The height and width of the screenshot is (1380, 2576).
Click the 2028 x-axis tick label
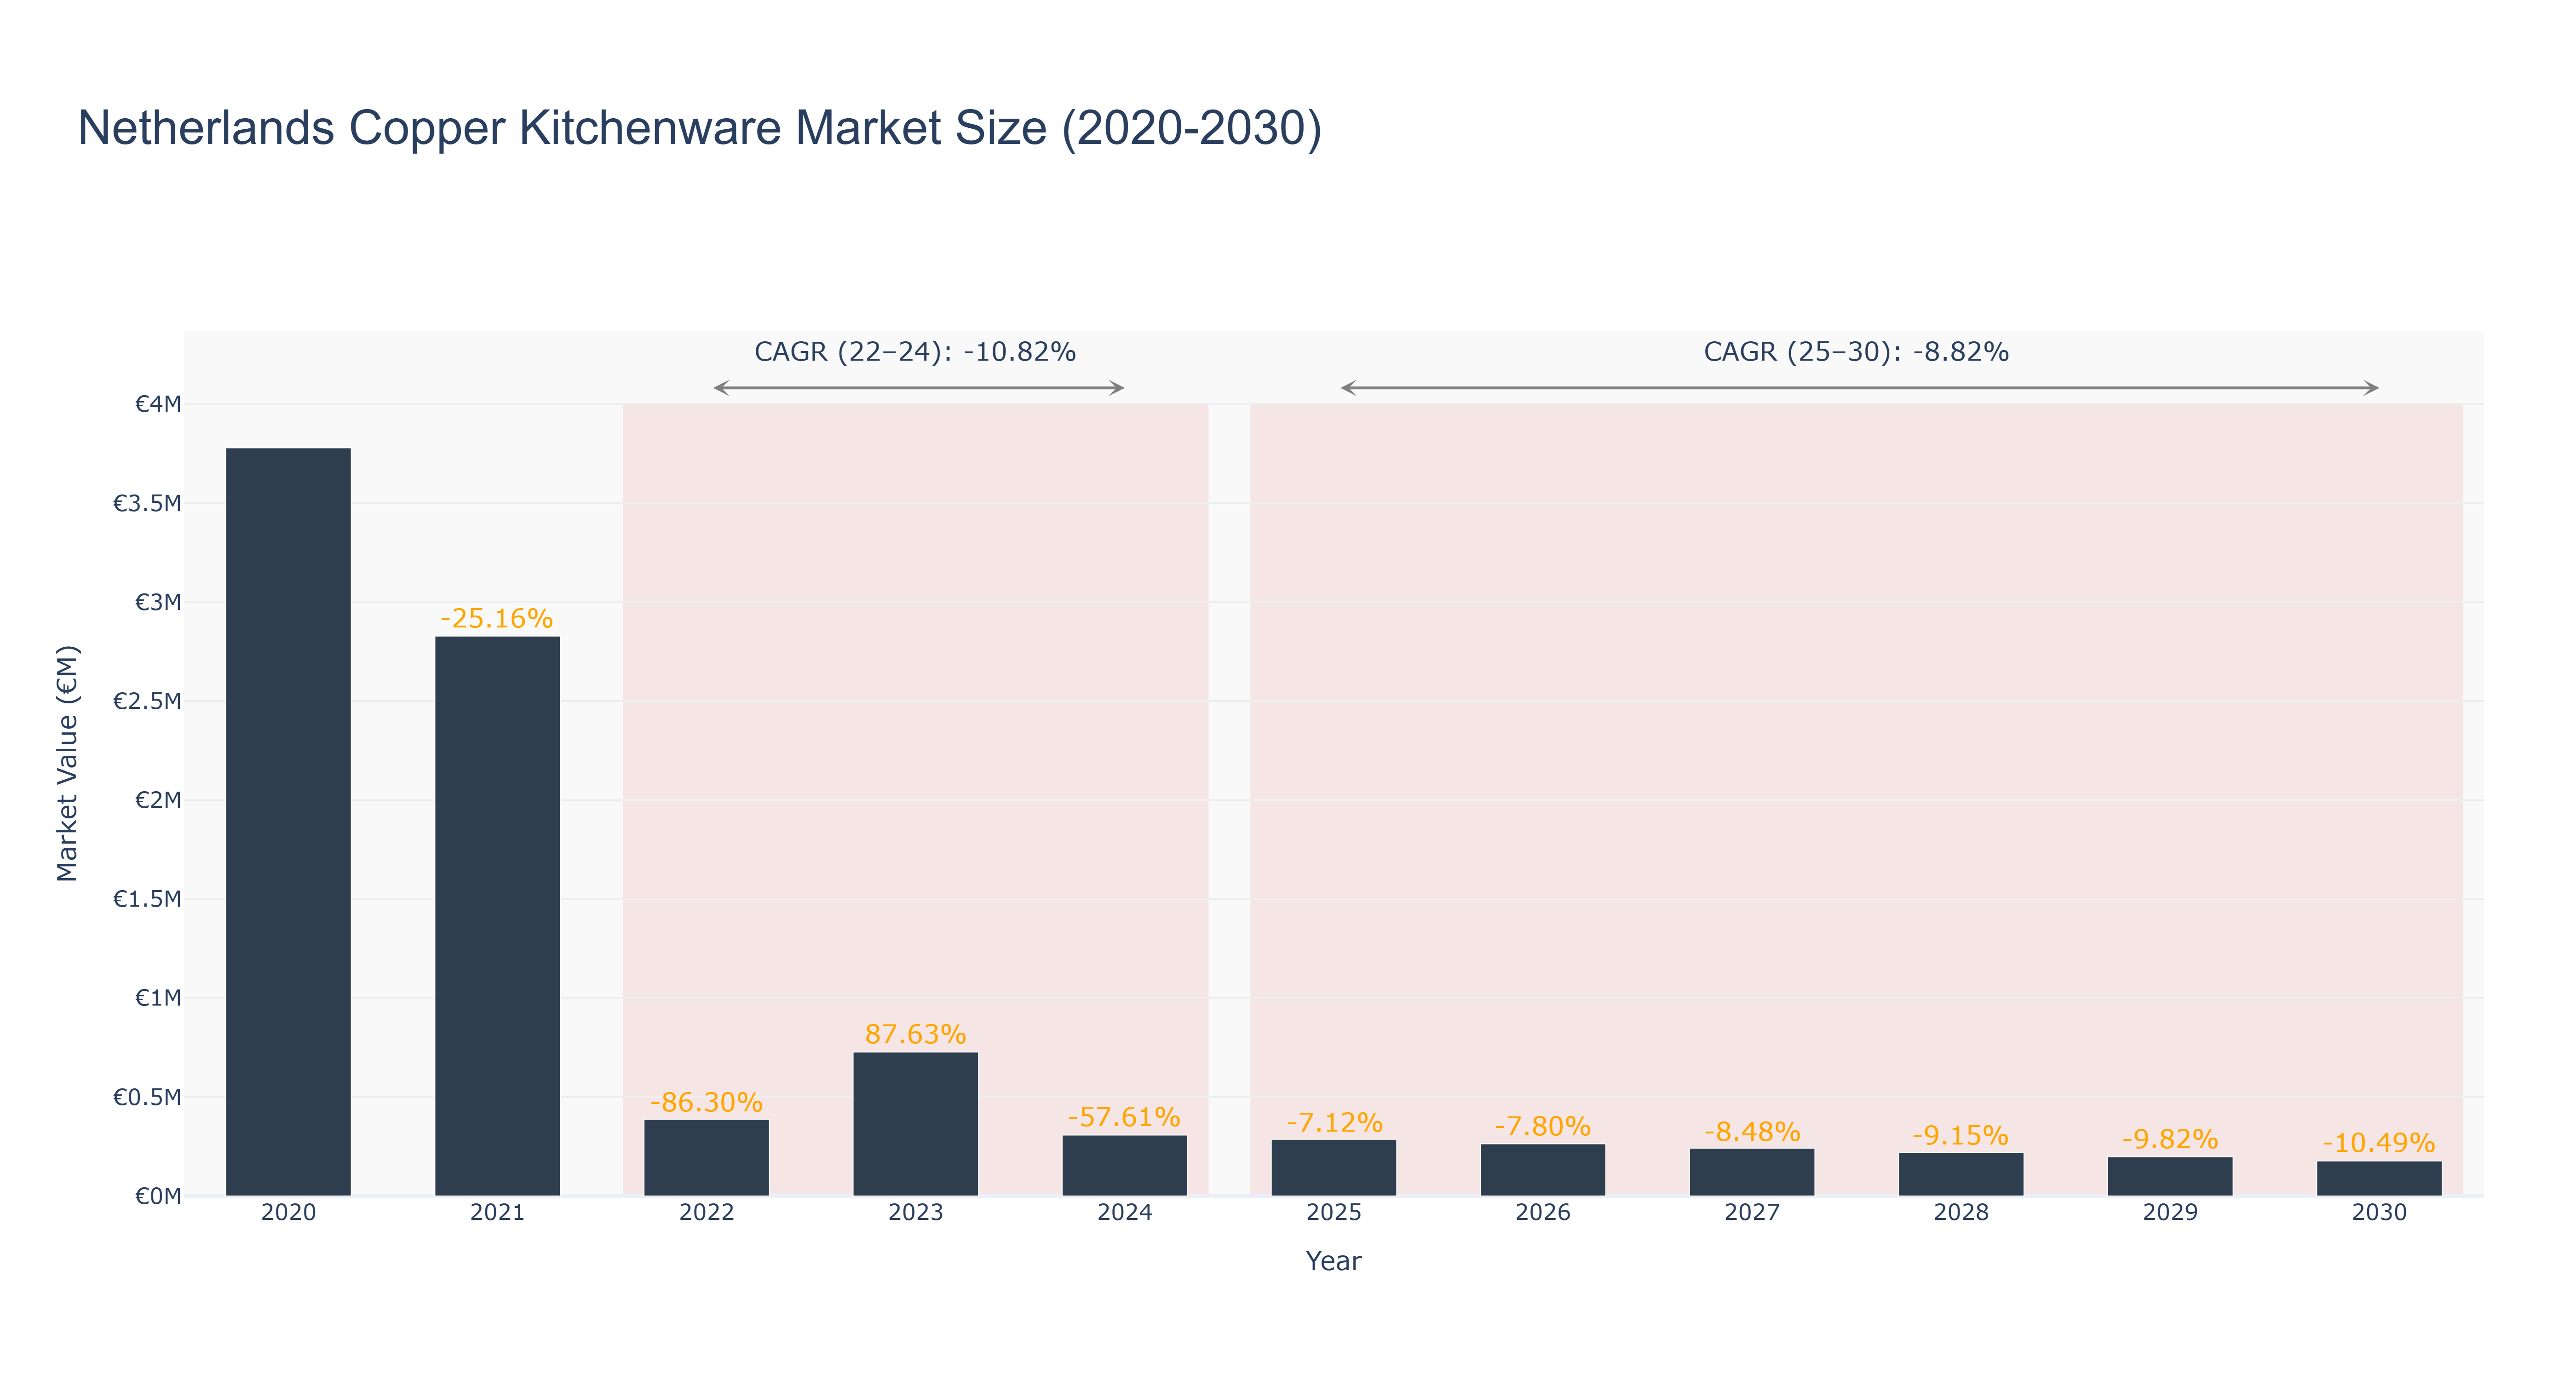coord(1961,1213)
